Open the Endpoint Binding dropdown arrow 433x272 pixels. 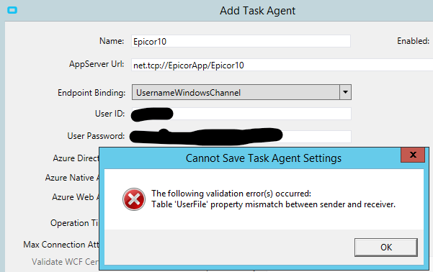click(x=345, y=92)
